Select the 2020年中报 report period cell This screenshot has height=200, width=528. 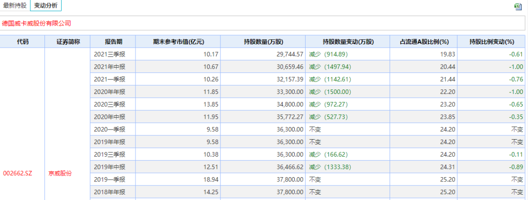[x=113, y=117]
